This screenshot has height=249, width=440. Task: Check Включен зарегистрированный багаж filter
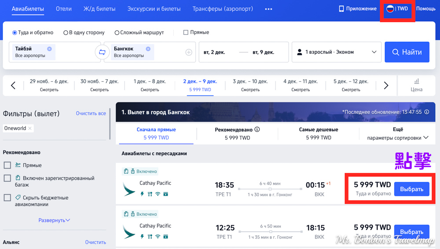click(7, 178)
